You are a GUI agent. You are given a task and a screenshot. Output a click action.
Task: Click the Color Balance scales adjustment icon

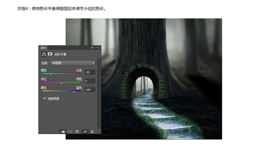click(44, 54)
